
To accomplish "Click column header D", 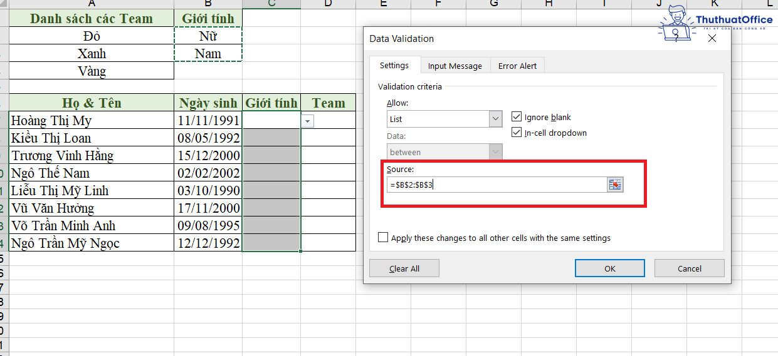I will click(x=329, y=4).
